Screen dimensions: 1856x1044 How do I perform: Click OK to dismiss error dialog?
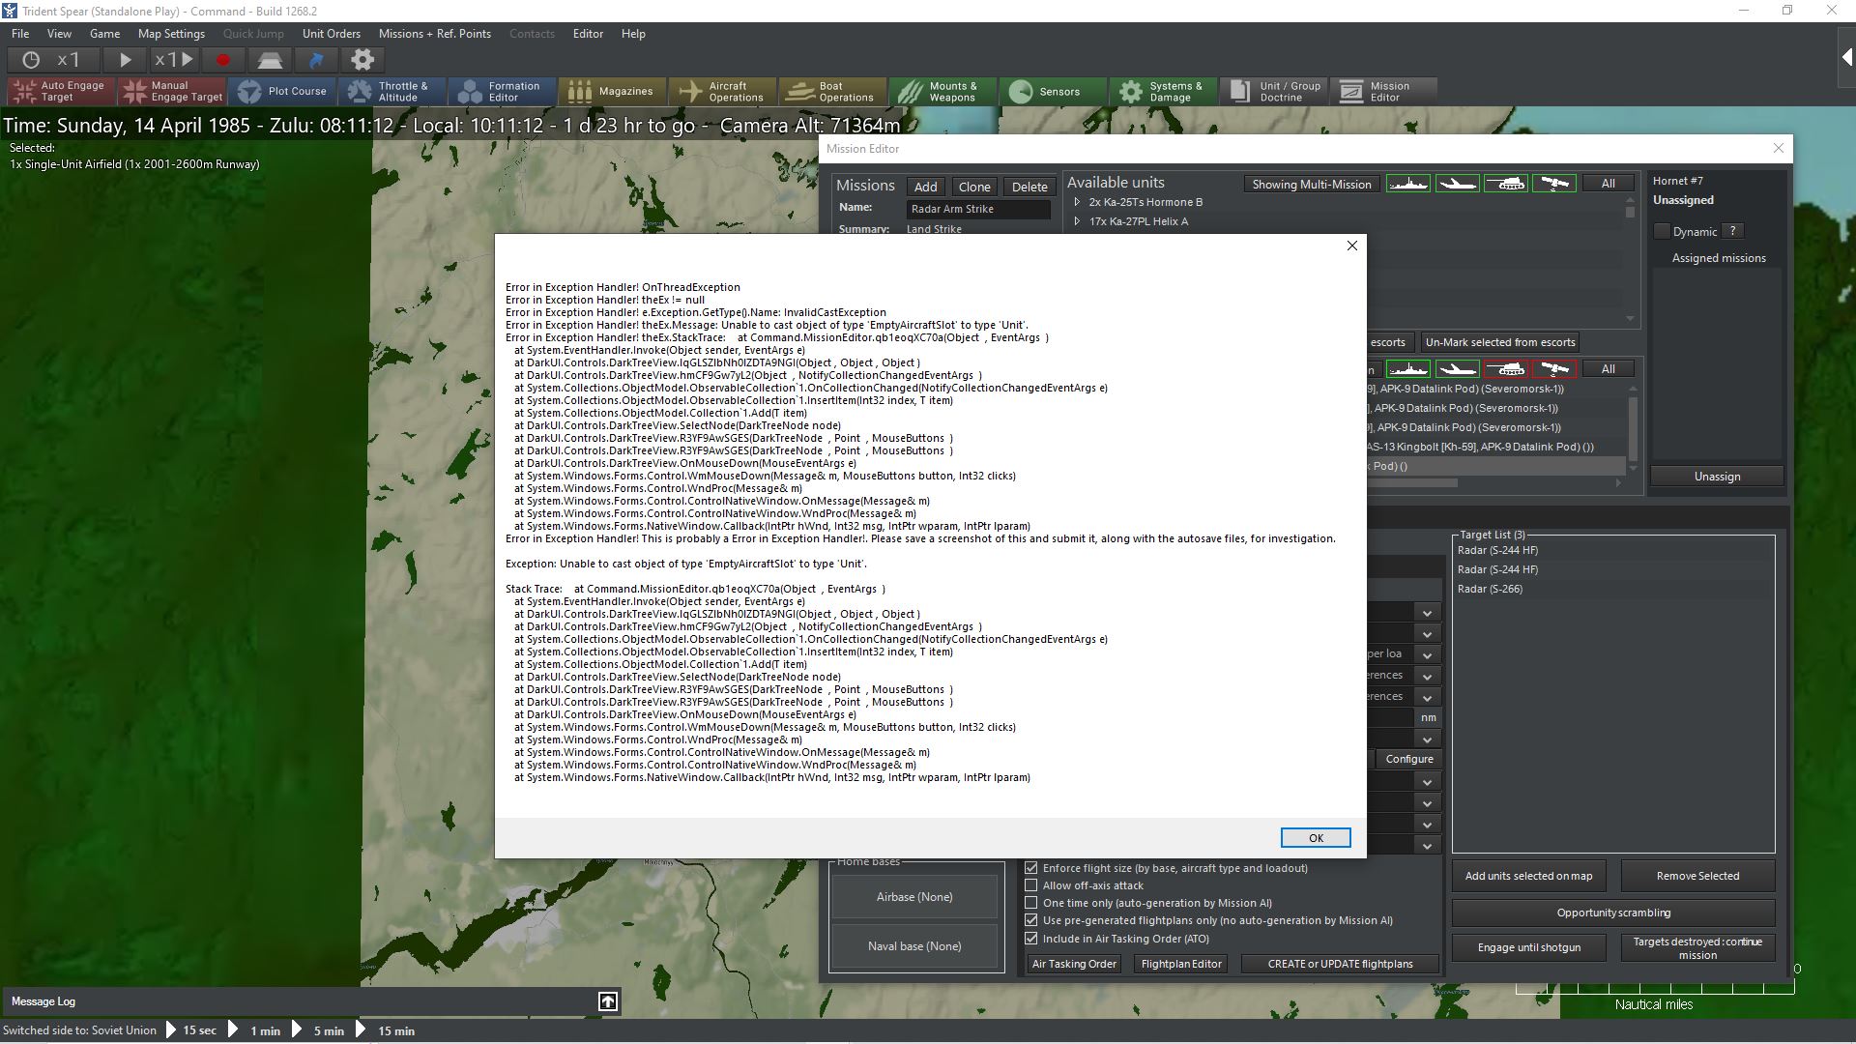point(1315,838)
